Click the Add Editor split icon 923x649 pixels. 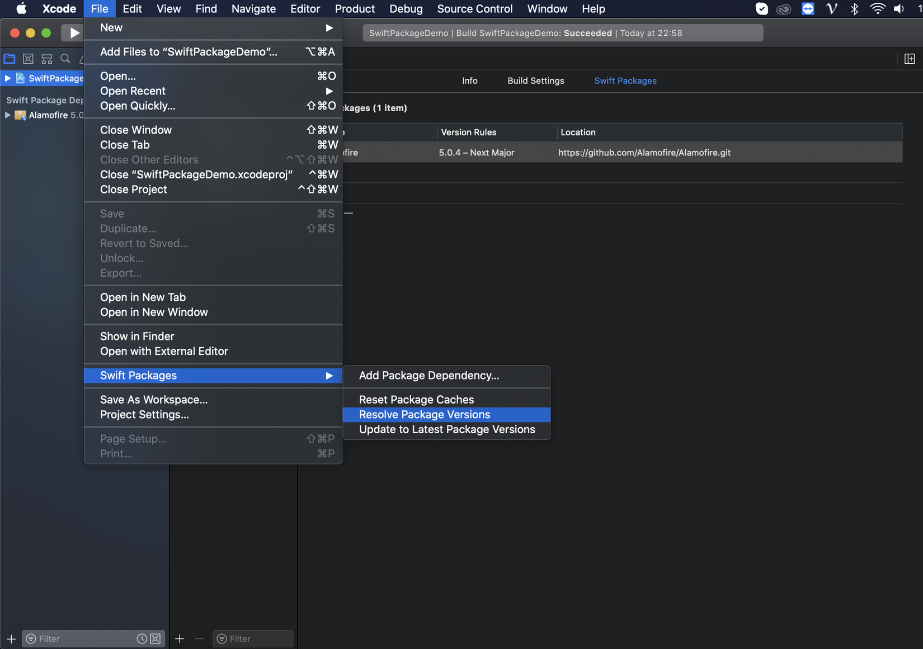[910, 59]
